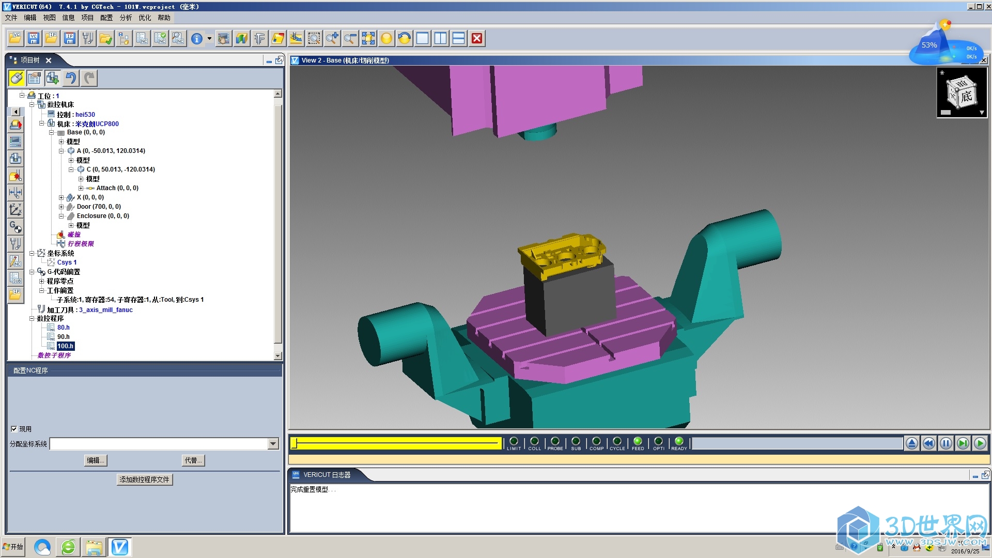
Task: Toggle the COMP status light
Action: (596, 442)
